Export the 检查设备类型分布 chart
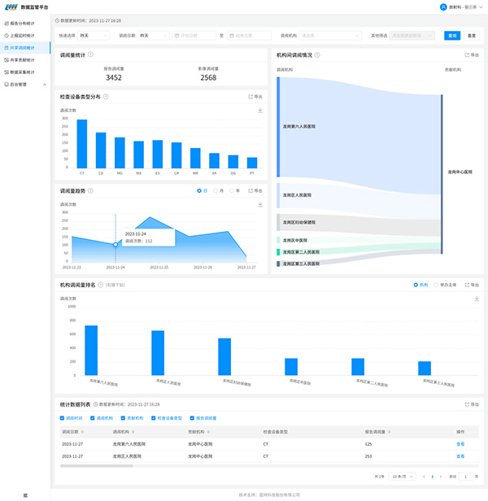 click(255, 97)
